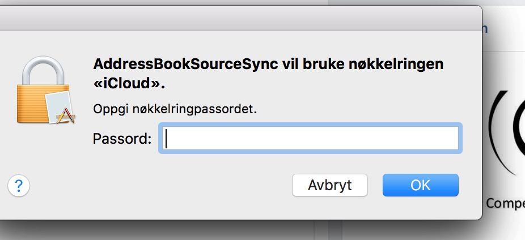Image resolution: width=525 pixels, height=240 pixels.
Task: Click the Passord: label
Action: (x=122, y=138)
